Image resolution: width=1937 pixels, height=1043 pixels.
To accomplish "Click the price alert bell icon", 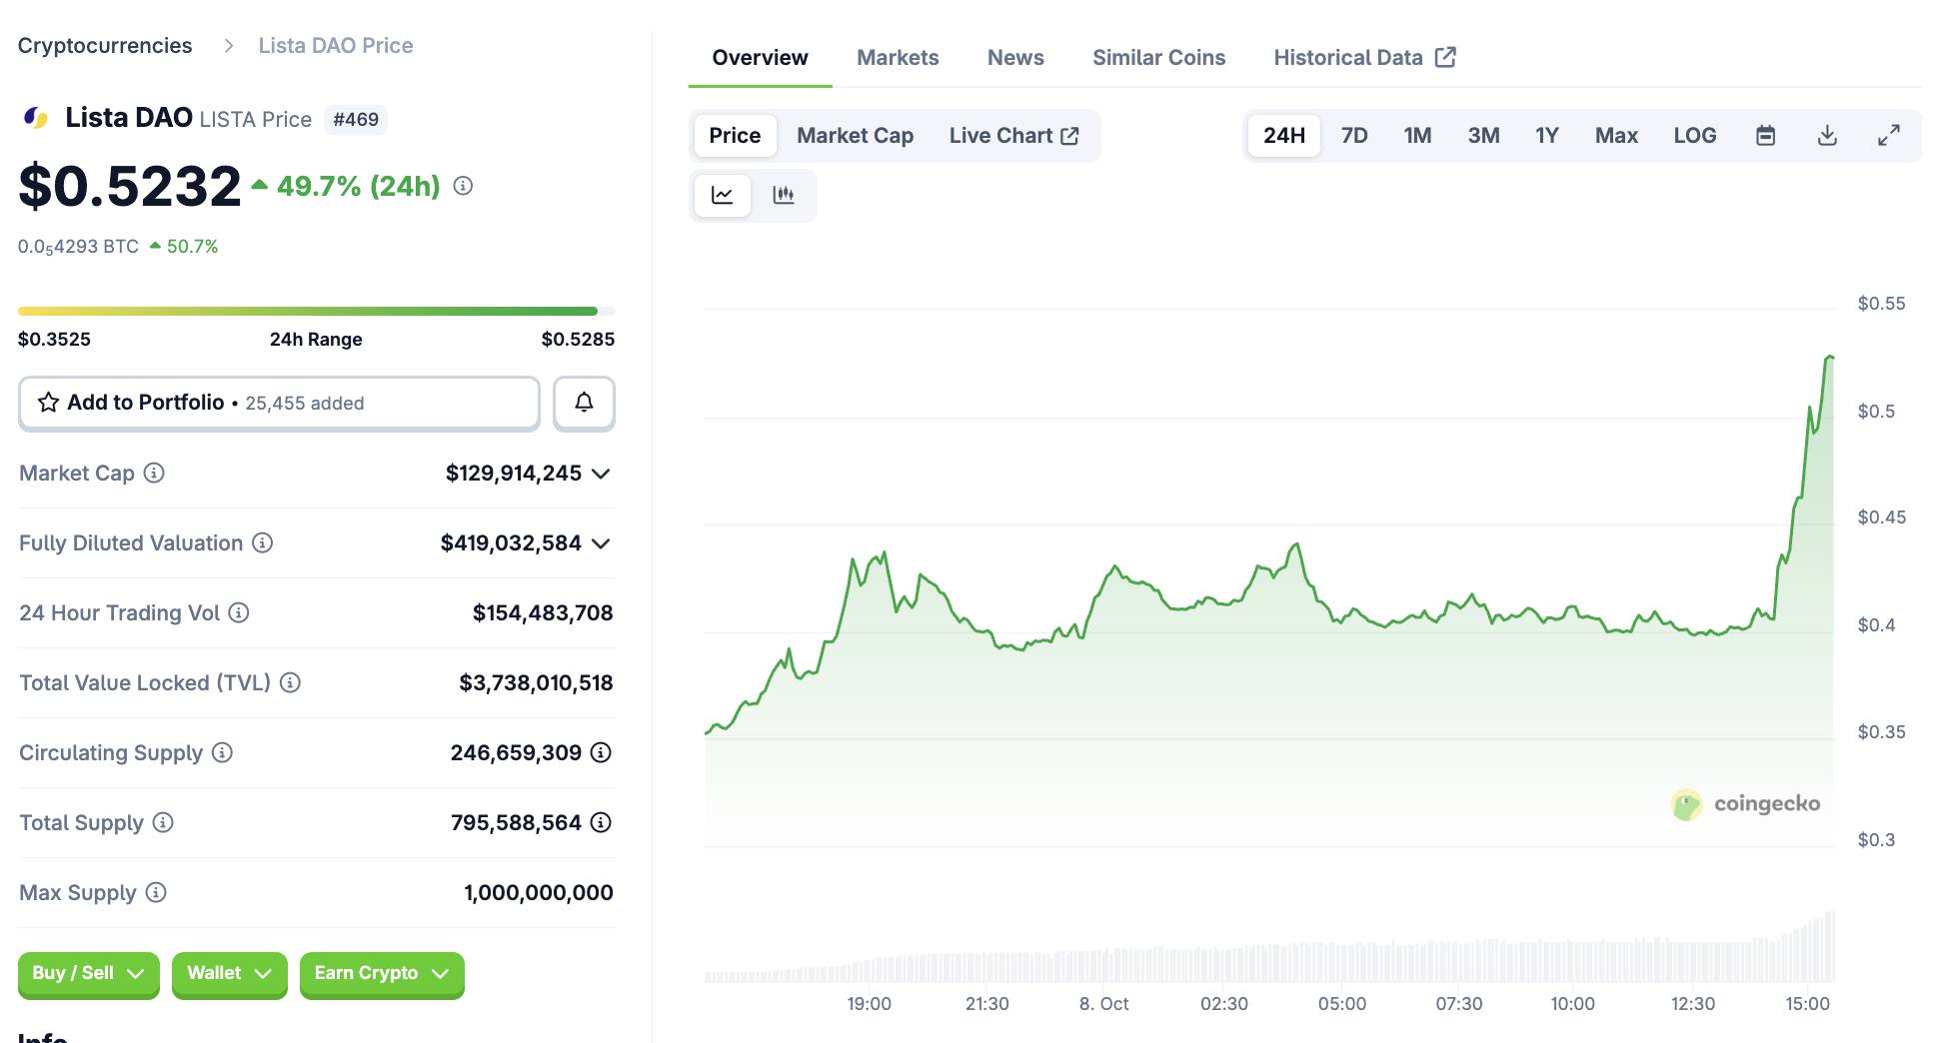I will pos(584,403).
